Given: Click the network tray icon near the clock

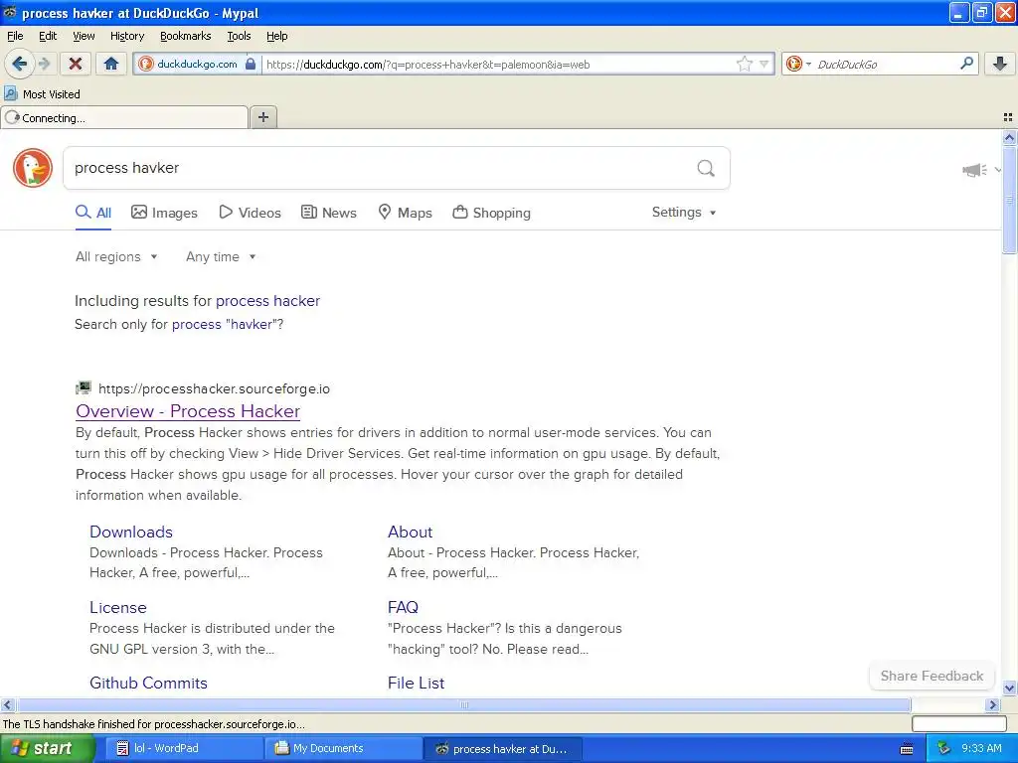Looking at the screenshot, I should pyautogui.click(x=943, y=748).
